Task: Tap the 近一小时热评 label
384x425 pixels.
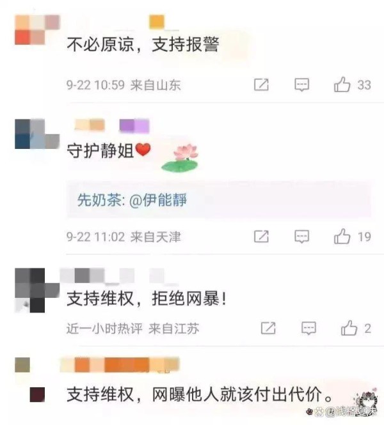Action: point(104,328)
